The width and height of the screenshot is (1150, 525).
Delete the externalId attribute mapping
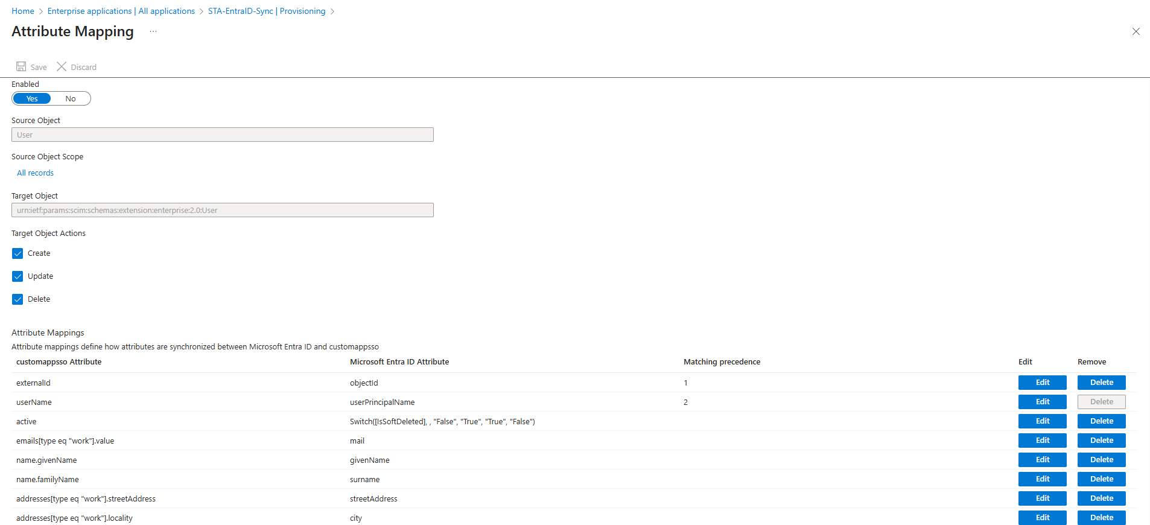pos(1101,383)
